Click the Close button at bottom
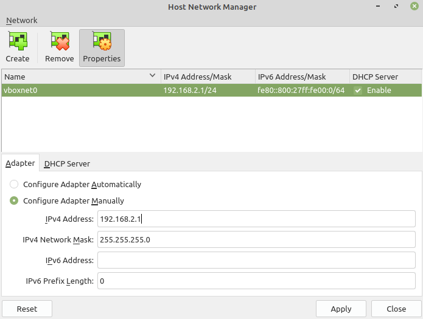The height and width of the screenshot is (319, 423). tap(396, 309)
